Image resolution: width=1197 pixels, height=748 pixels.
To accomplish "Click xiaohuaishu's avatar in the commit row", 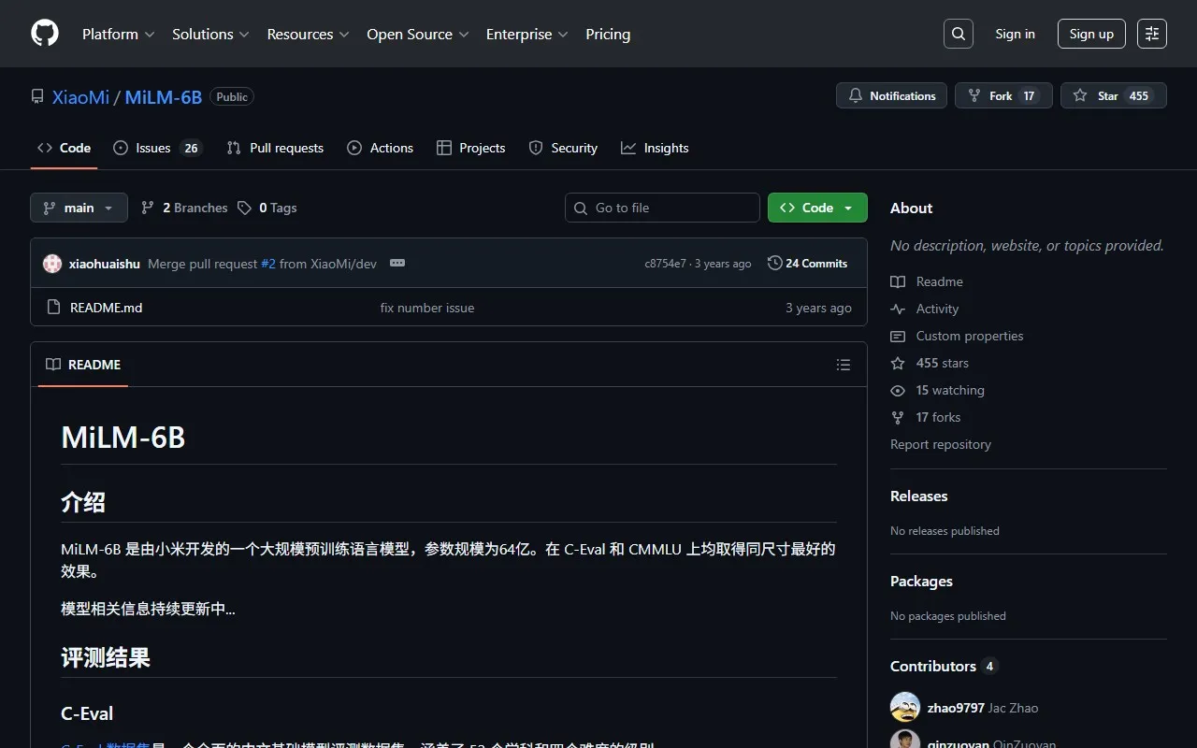I will [x=52, y=264].
